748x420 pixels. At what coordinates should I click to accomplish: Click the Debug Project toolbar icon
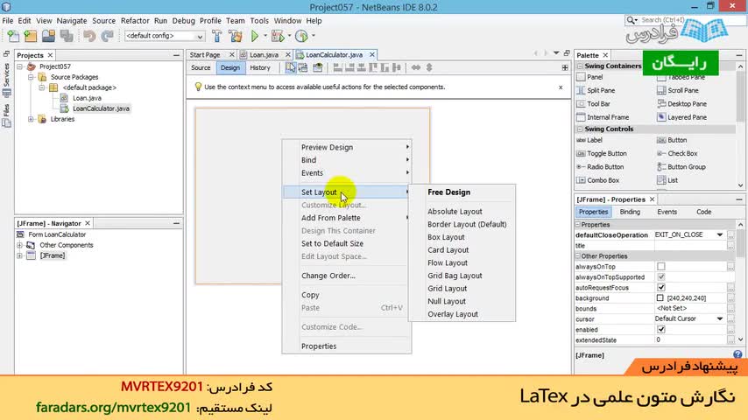(277, 36)
